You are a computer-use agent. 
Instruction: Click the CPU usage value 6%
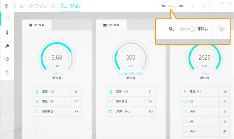tap(77, 112)
